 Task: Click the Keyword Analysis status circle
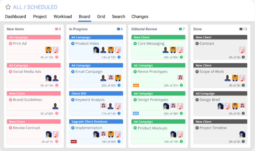(x=73, y=100)
